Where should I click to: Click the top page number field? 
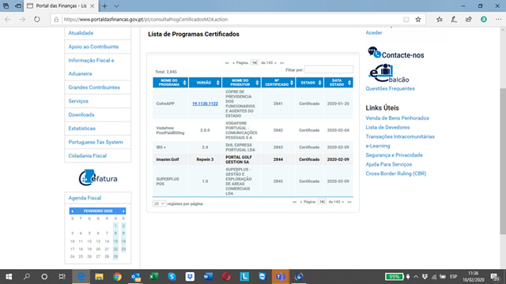(255, 63)
